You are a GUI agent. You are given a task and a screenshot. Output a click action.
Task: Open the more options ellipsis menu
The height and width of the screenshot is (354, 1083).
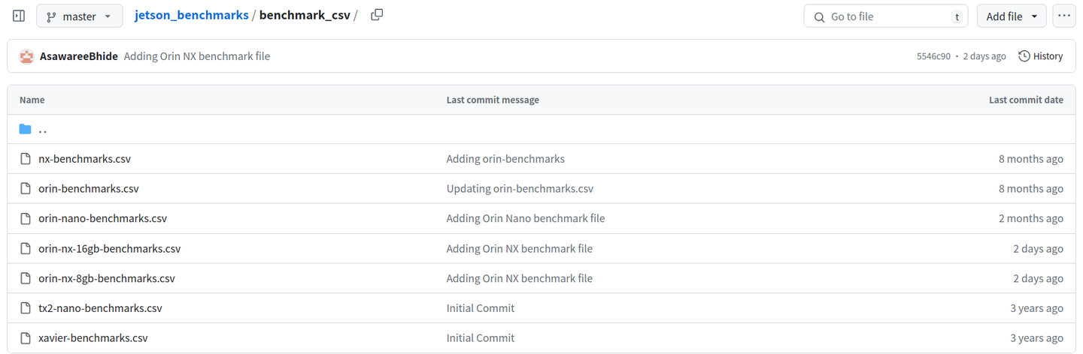1063,16
